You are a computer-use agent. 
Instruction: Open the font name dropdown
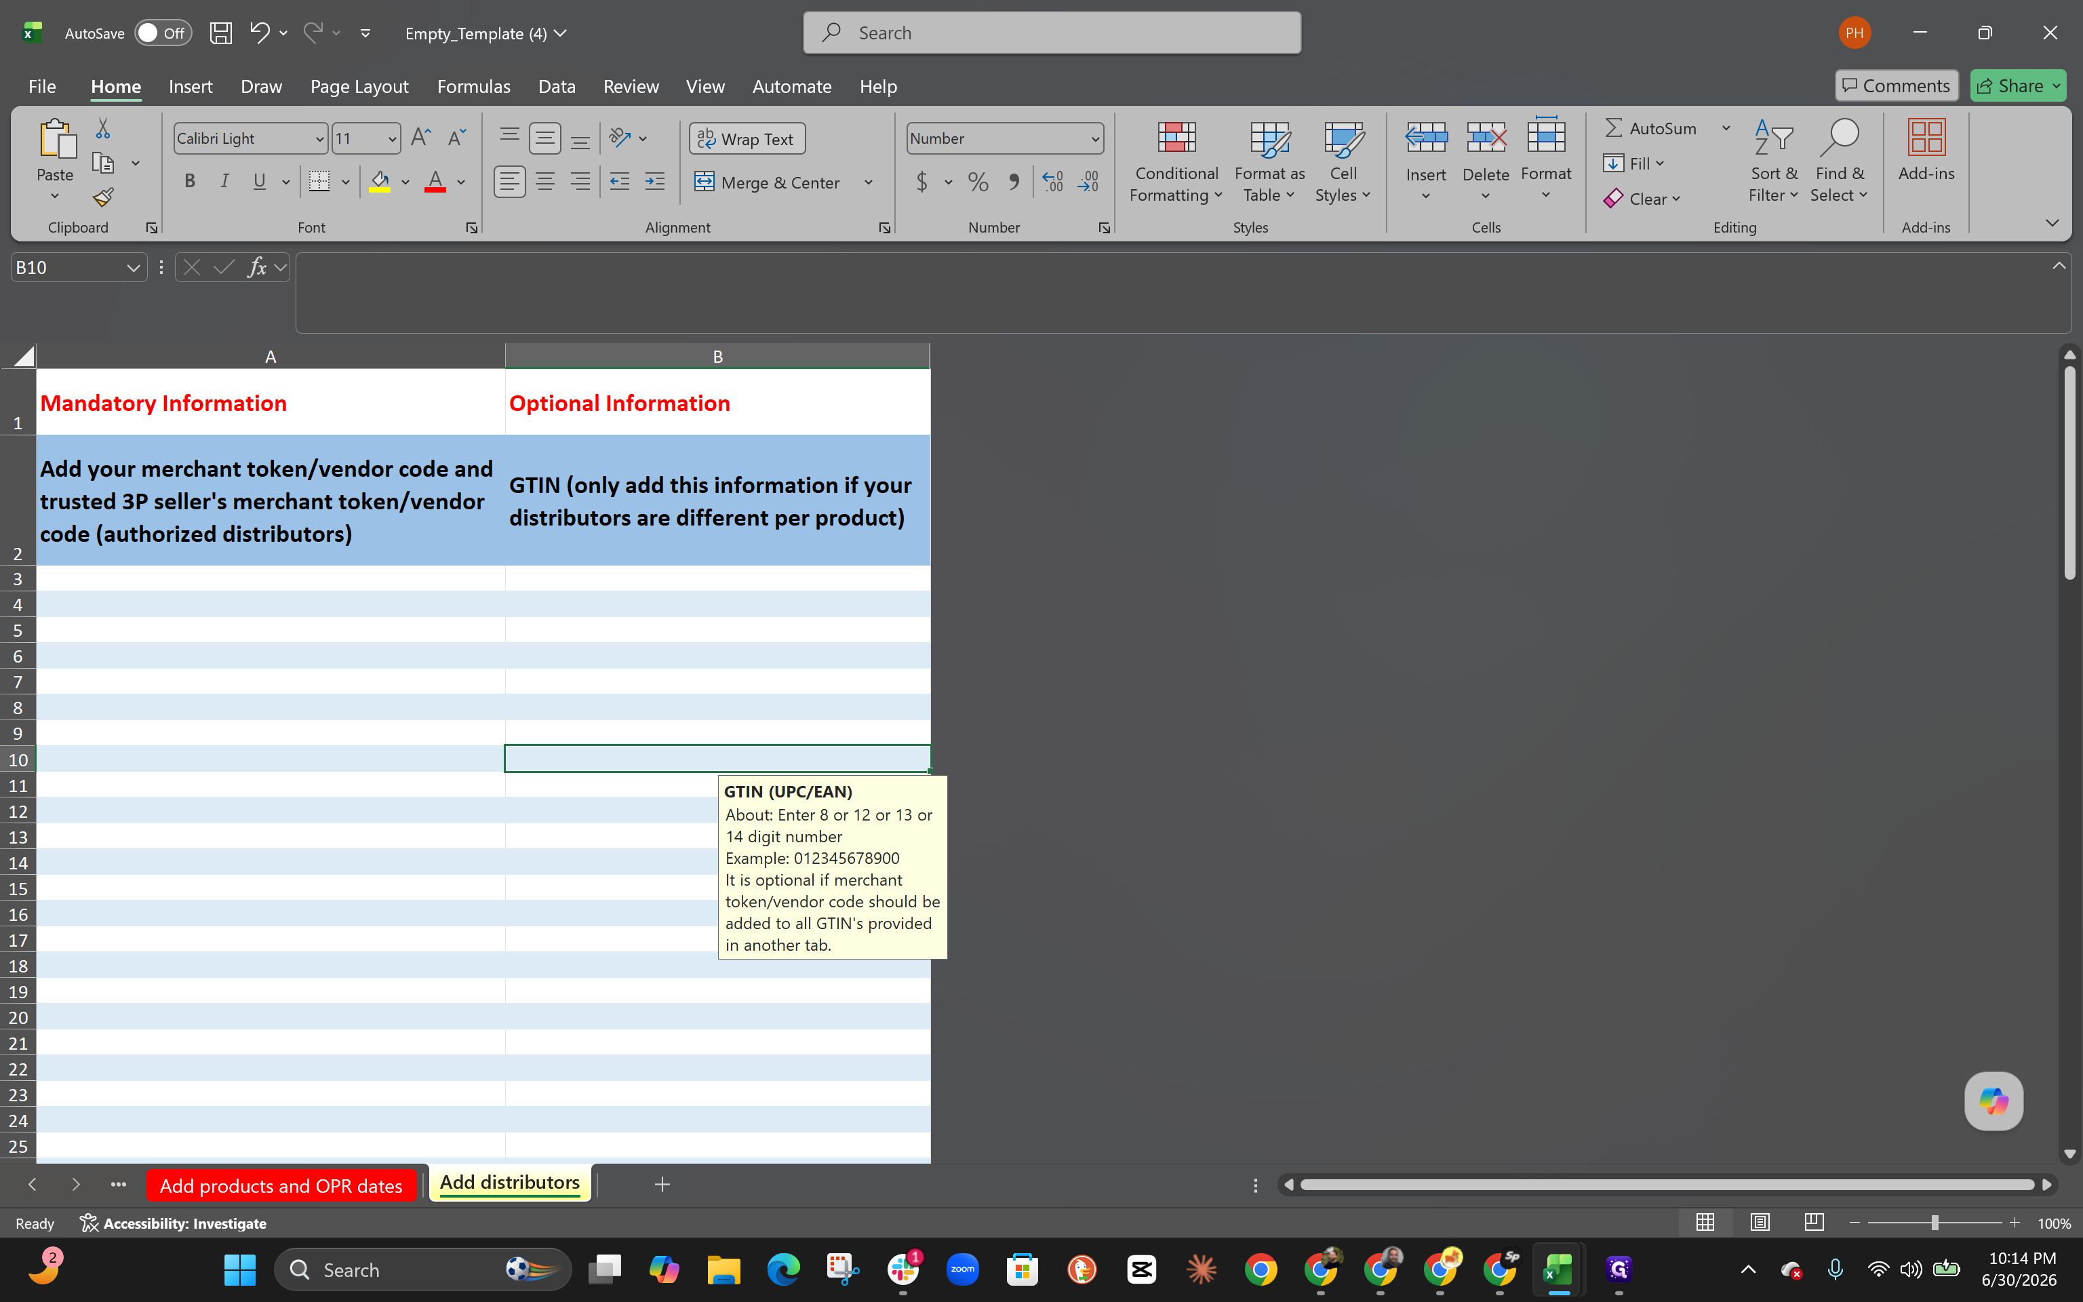click(319, 138)
